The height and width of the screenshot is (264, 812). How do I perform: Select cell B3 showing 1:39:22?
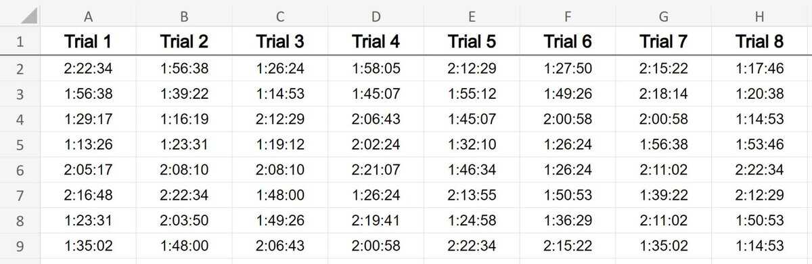point(184,94)
